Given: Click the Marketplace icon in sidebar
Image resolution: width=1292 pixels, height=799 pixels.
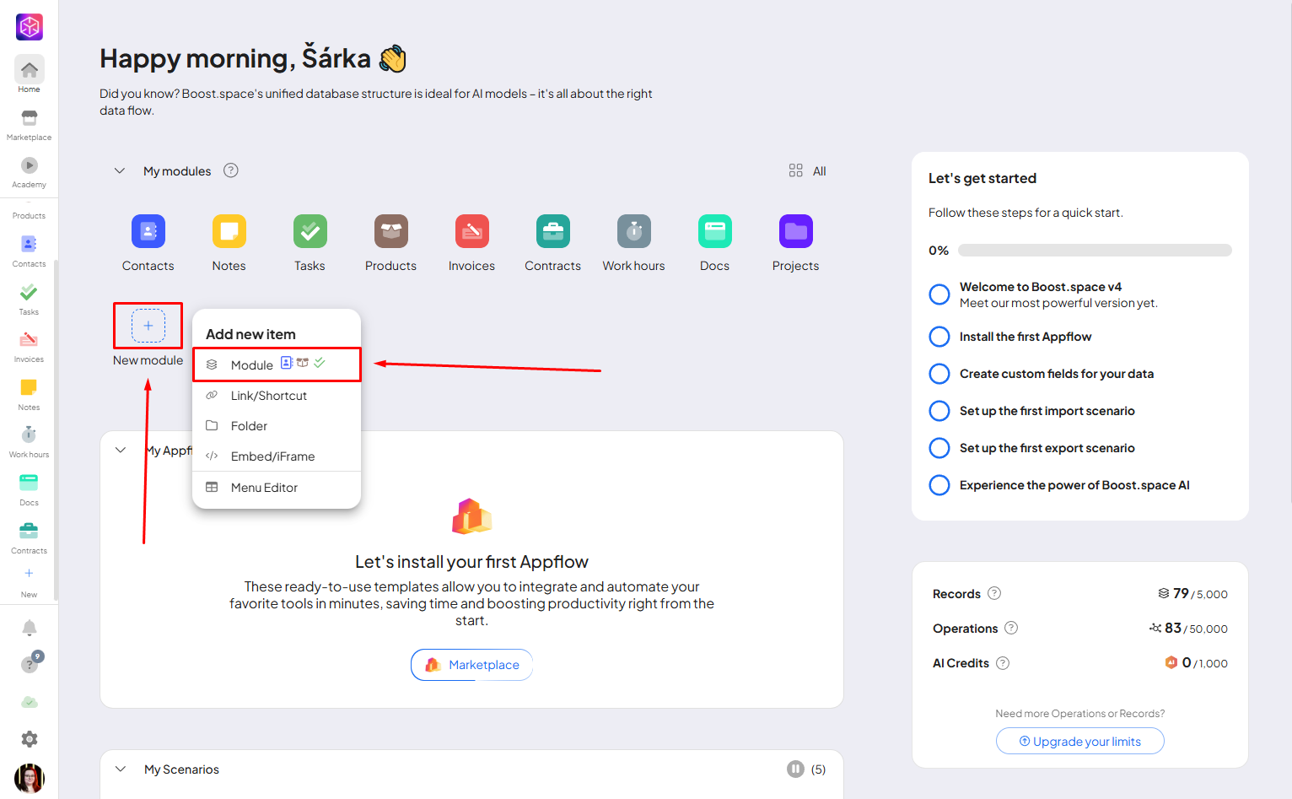Looking at the screenshot, I should point(30,118).
